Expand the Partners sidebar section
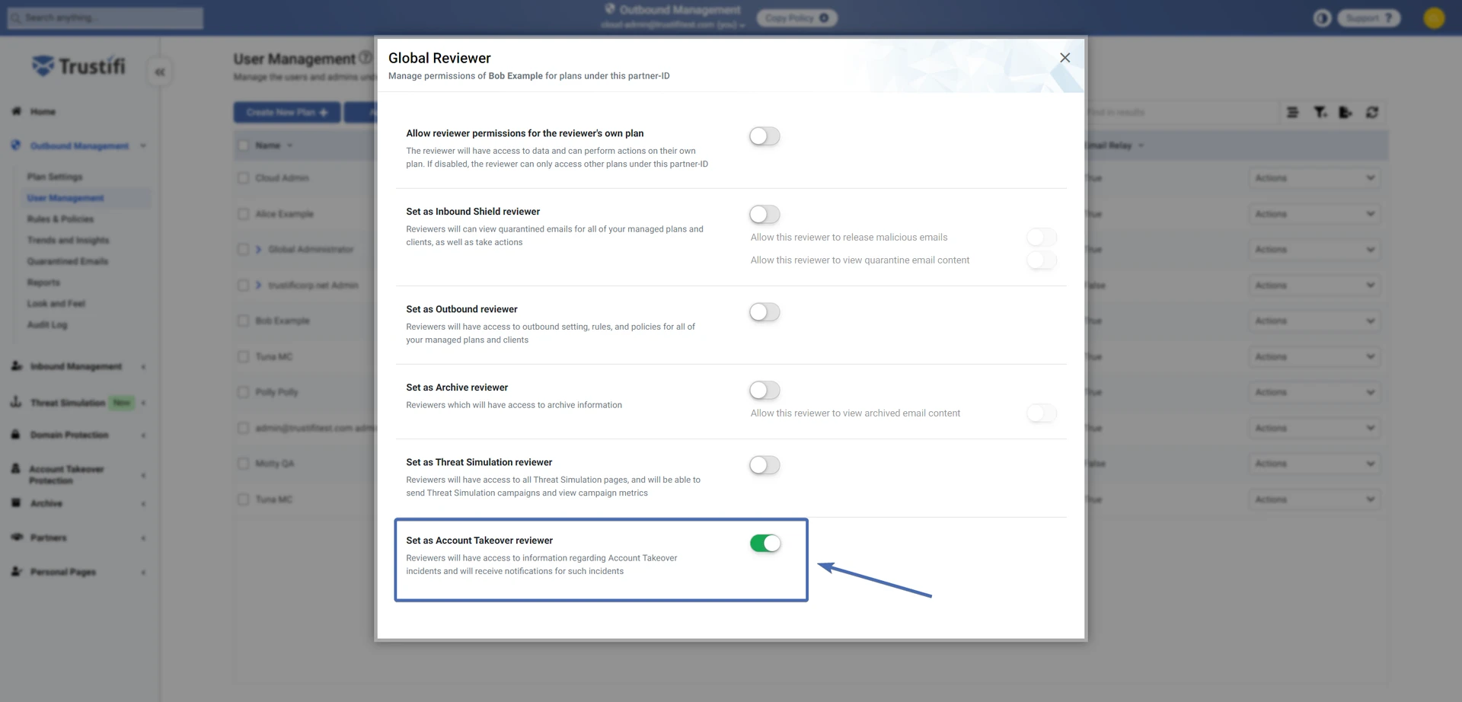1462x702 pixels. coord(48,538)
